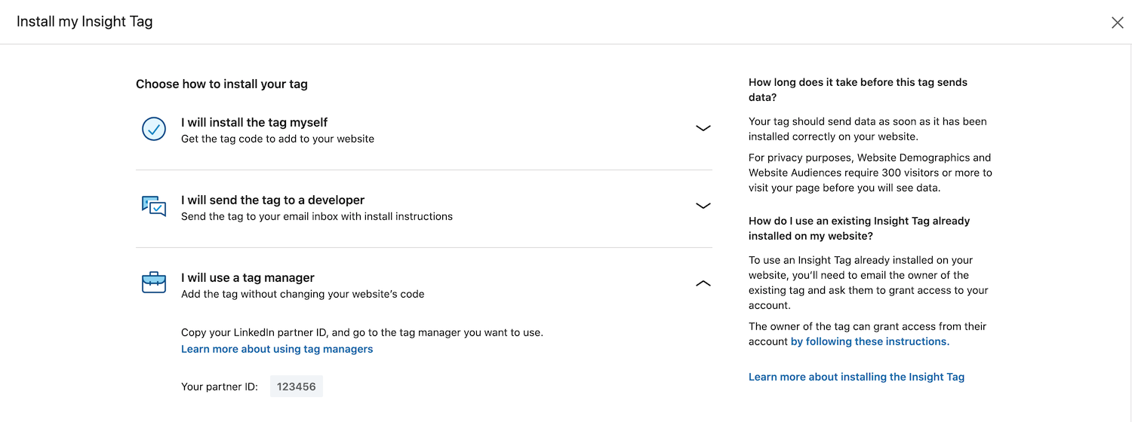This screenshot has width=1132, height=422.
Task: Open 'Learn more about installing the Insight Tag'
Action: pyautogui.click(x=857, y=377)
